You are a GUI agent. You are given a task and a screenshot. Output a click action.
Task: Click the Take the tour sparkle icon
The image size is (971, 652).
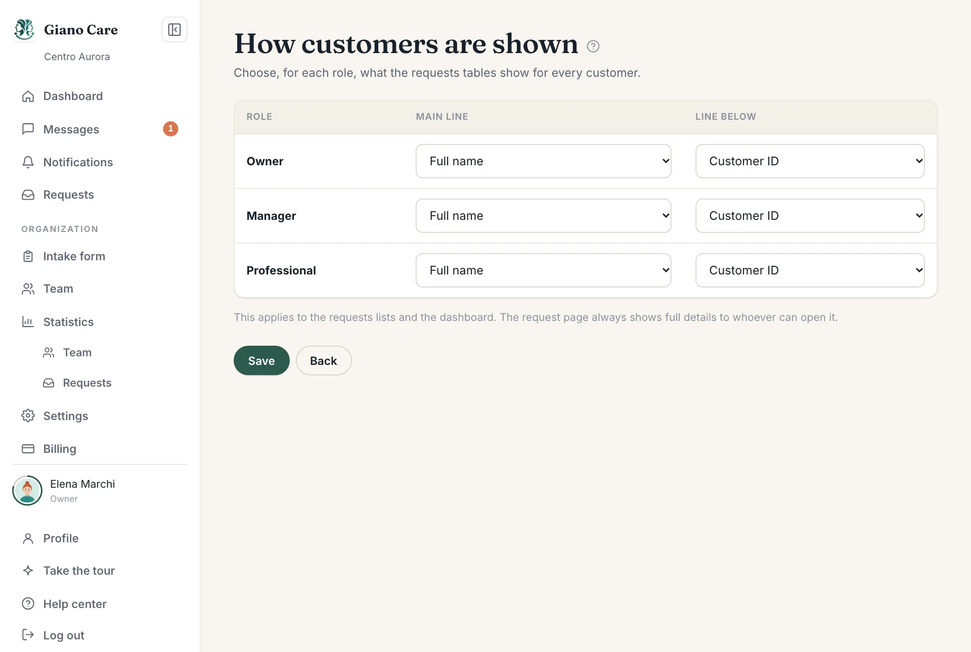click(28, 571)
